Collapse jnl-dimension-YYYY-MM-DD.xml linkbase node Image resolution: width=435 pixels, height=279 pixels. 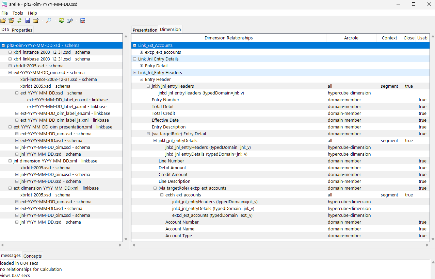click(10, 161)
